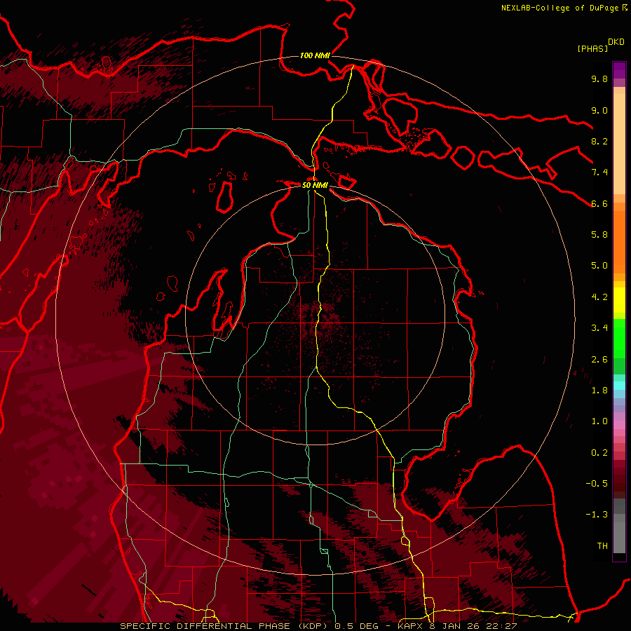Click the bright green segment of color bar
The height and width of the screenshot is (631, 631).
[619, 338]
